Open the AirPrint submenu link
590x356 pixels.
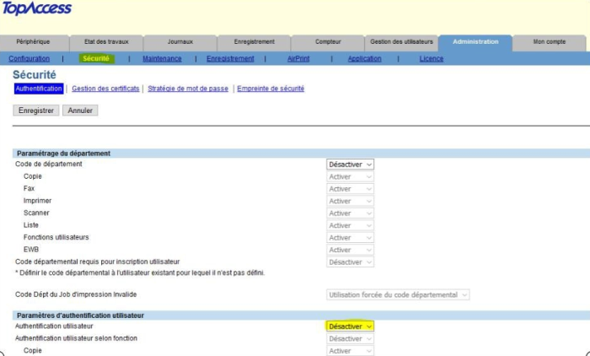pos(298,59)
